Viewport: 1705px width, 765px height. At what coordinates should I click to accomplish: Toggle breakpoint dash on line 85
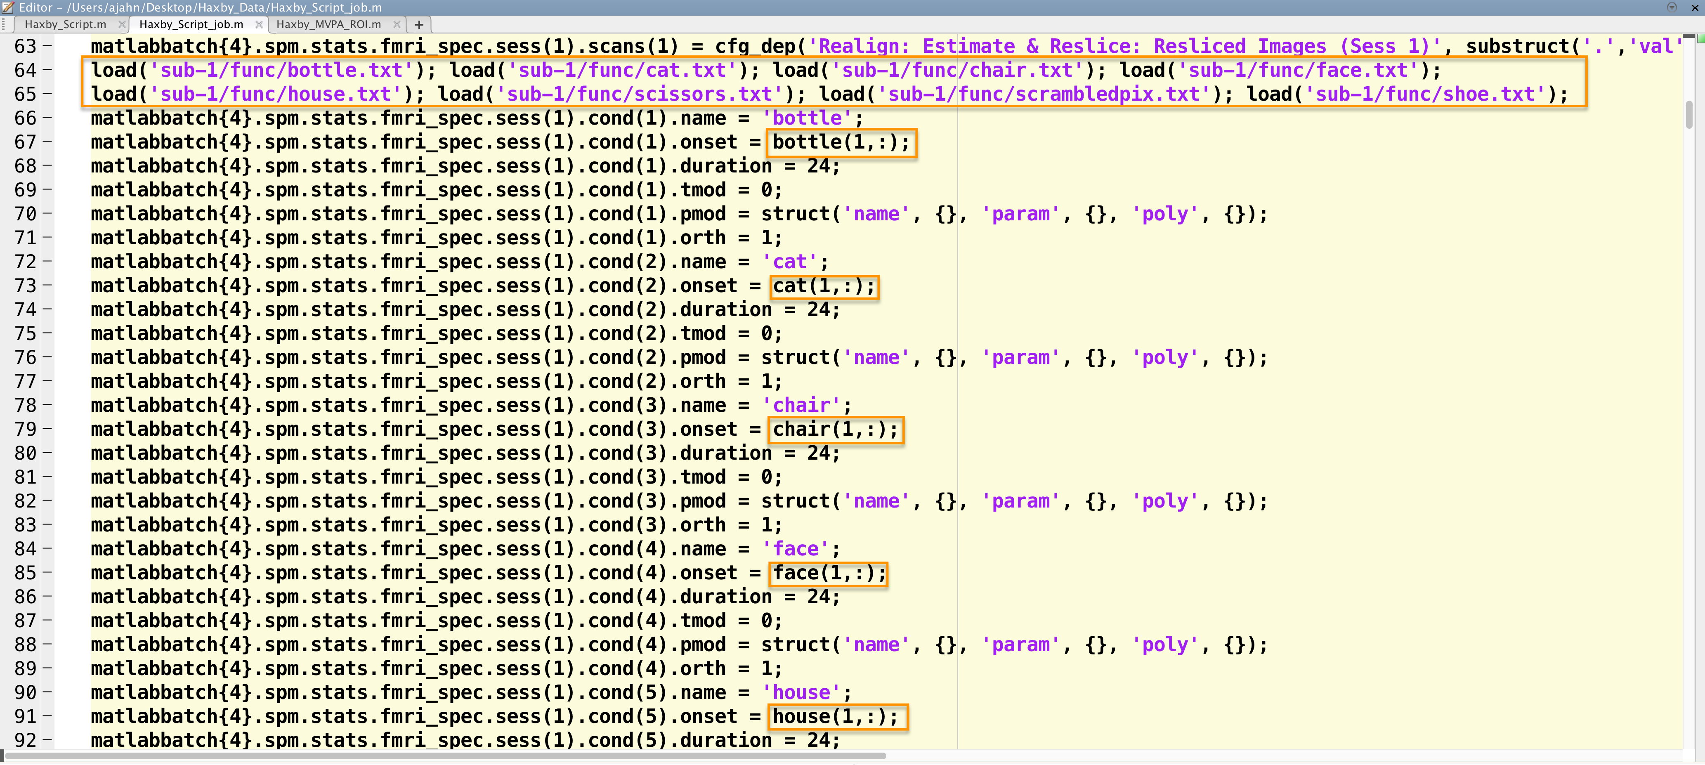pos(47,573)
